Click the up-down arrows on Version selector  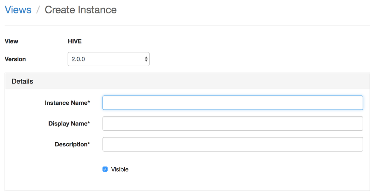146,59
